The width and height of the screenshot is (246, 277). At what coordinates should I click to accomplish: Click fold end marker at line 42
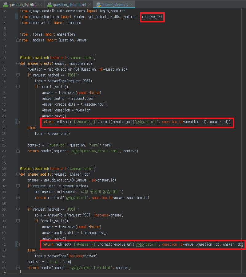click(x=18, y=244)
